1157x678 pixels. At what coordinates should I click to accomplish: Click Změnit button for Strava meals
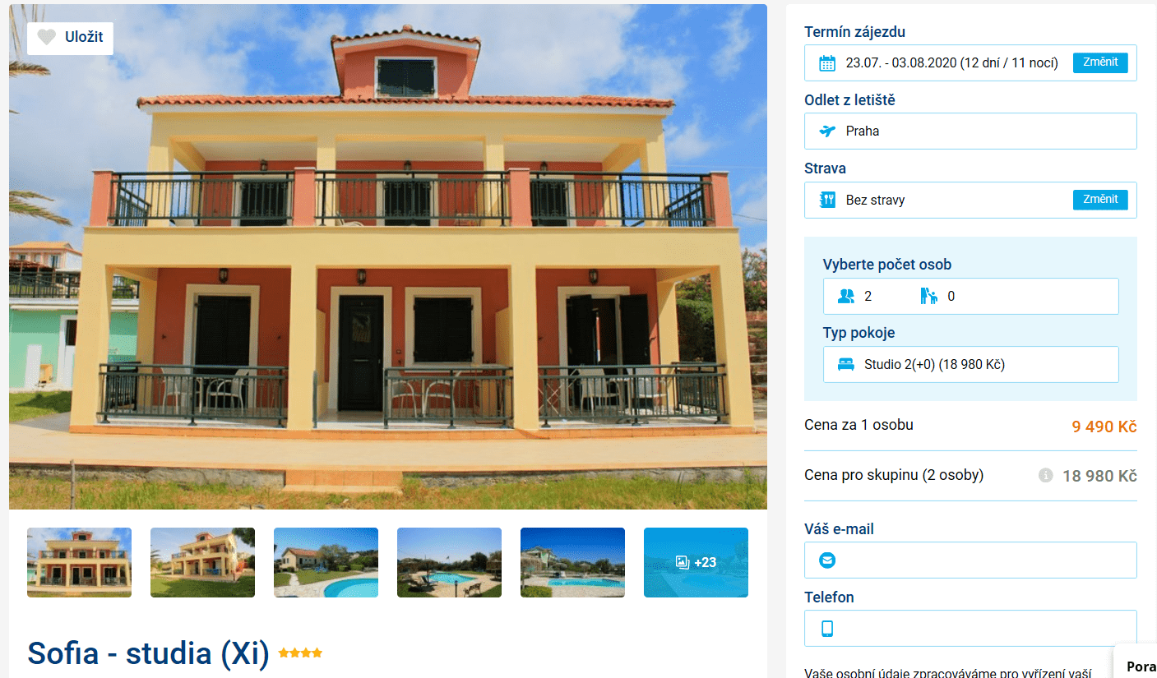(1100, 199)
